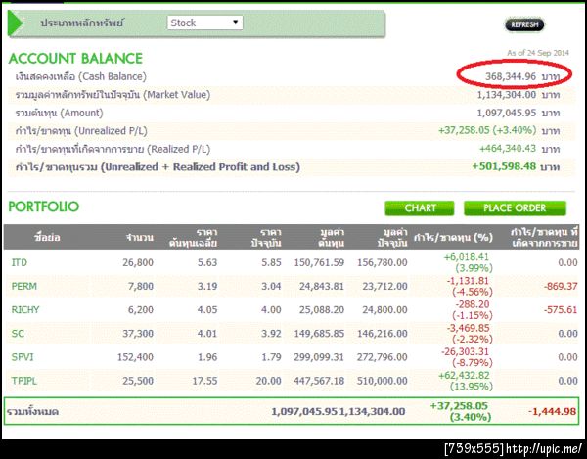Click TPIPL current price 20.00
The image size is (587, 459).
(x=268, y=381)
